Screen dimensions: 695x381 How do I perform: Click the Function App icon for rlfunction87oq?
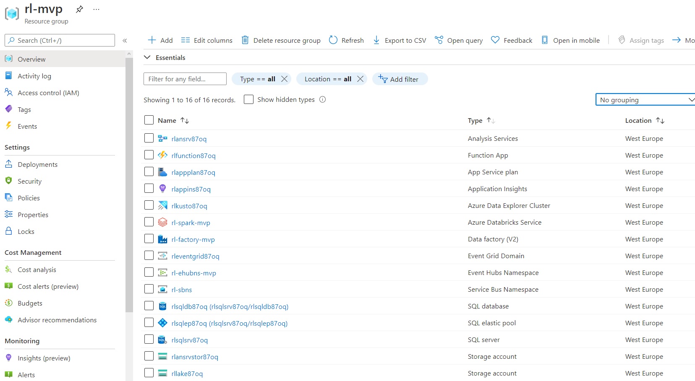pos(162,155)
